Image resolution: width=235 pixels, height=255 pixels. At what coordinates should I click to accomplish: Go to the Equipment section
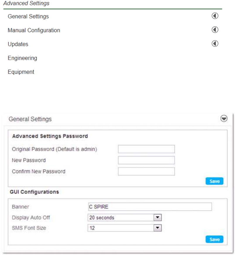[21, 72]
